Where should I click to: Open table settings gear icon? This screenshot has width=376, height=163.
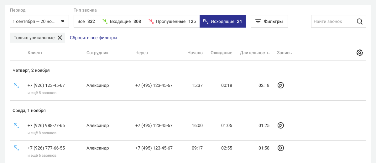(359, 53)
